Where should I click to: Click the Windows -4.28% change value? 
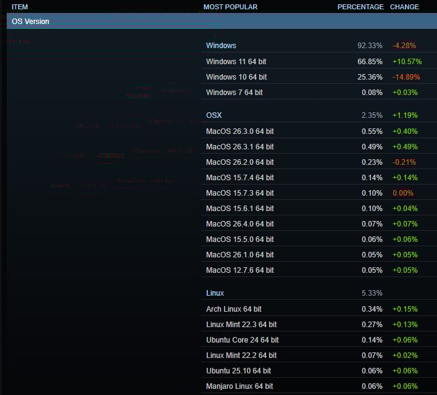click(404, 46)
